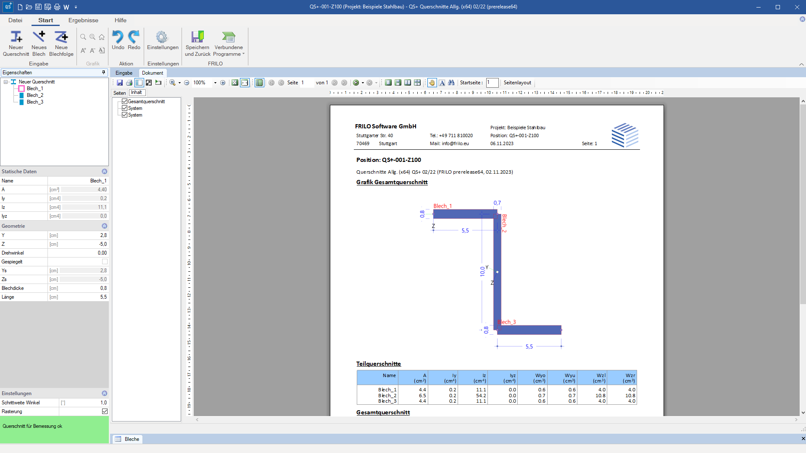This screenshot has width=806, height=453.
Task: Open Einstellungen gear in ribbon
Action: point(163,41)
